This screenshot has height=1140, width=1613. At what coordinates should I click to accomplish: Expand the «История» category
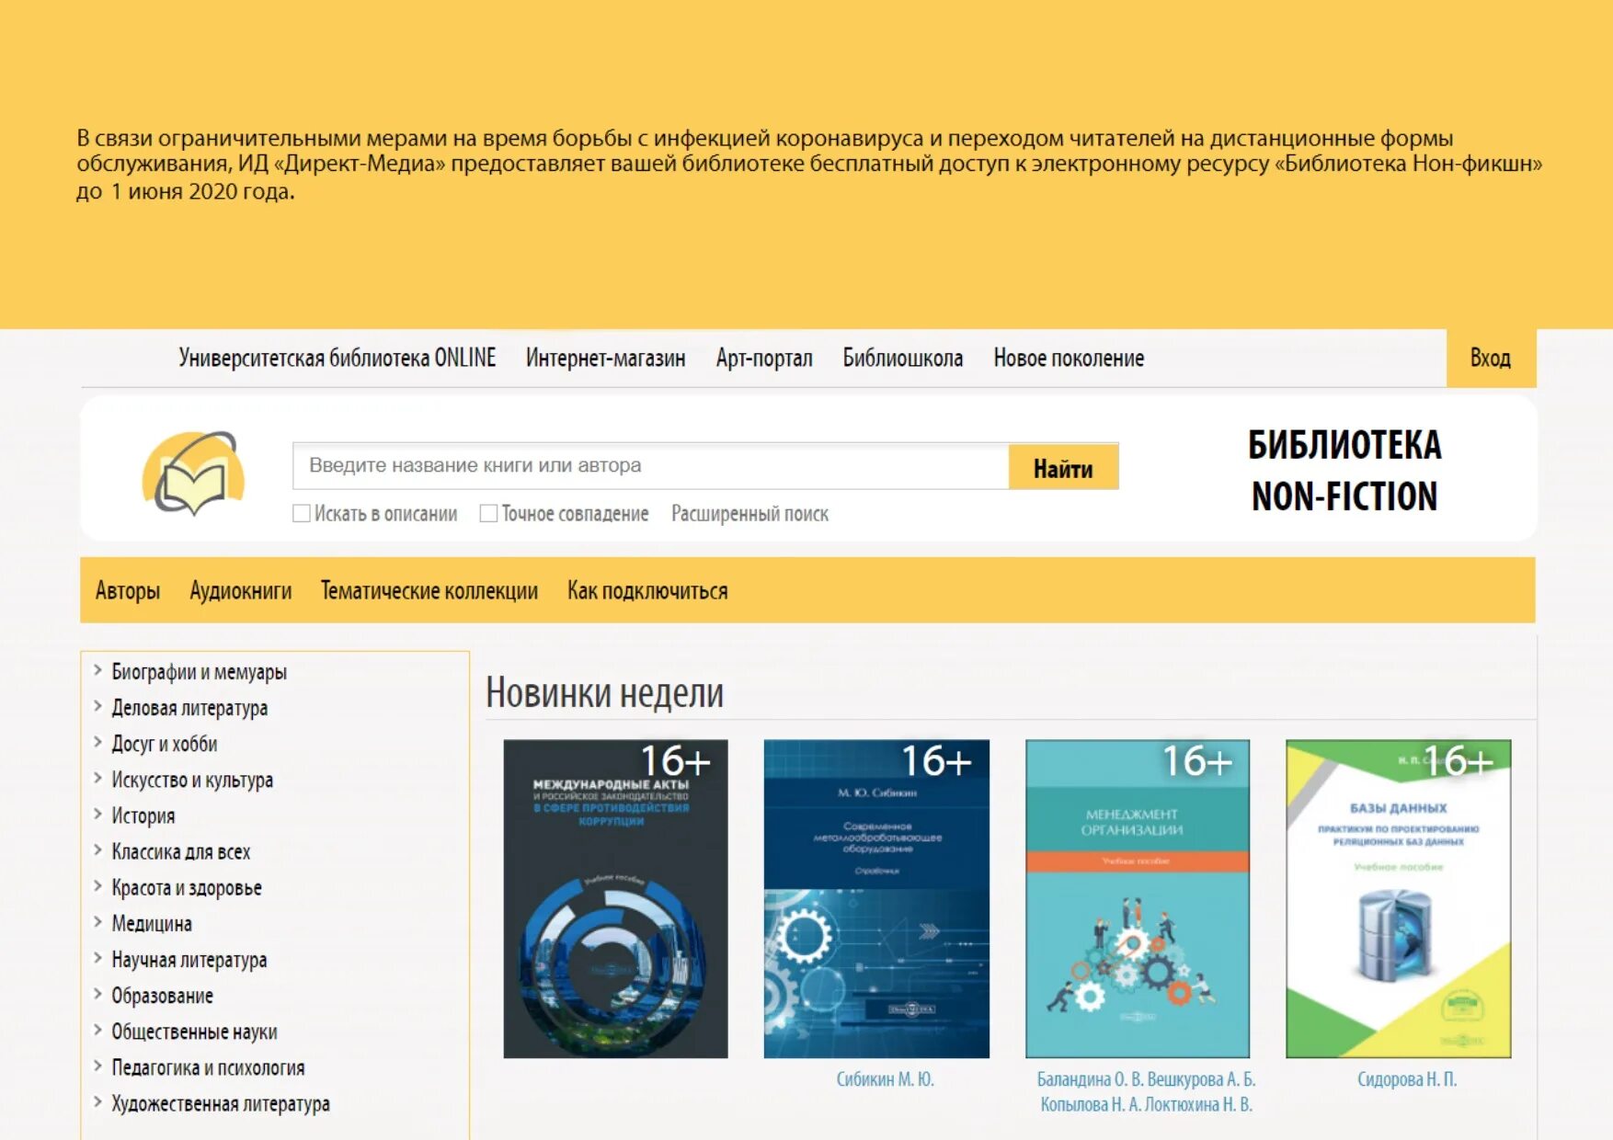coord(144,815)
